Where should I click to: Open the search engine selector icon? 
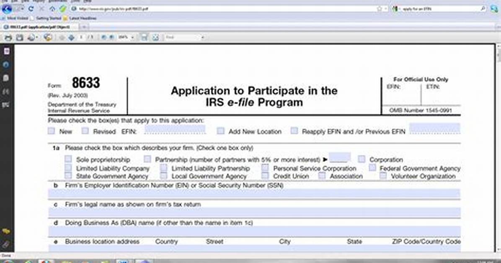tap(396, 9)
